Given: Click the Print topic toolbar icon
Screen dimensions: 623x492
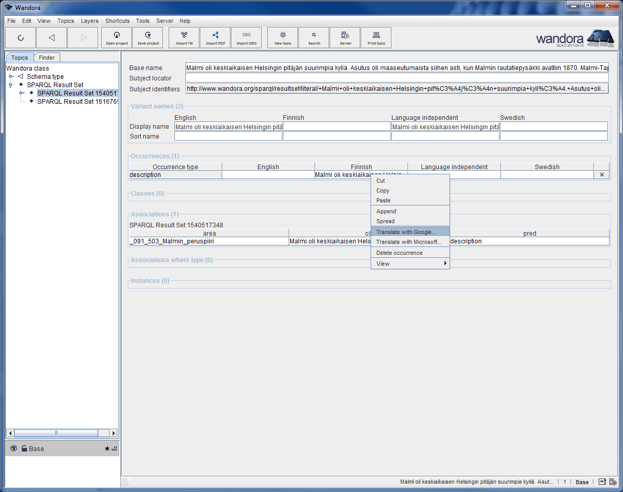Looking at the screenshot, I should (x=376, y=37).
